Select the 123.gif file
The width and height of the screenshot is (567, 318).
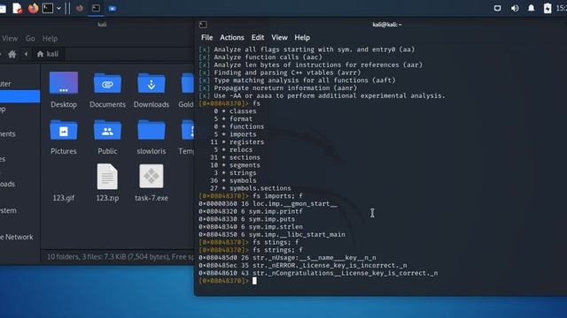(64, 198)
